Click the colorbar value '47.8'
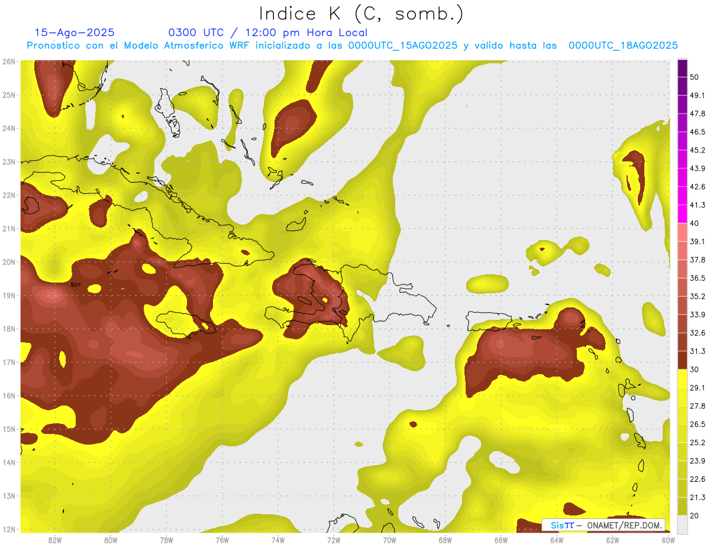Image resolution: width=710 pixels, height=548 pixels. point(698,114)
